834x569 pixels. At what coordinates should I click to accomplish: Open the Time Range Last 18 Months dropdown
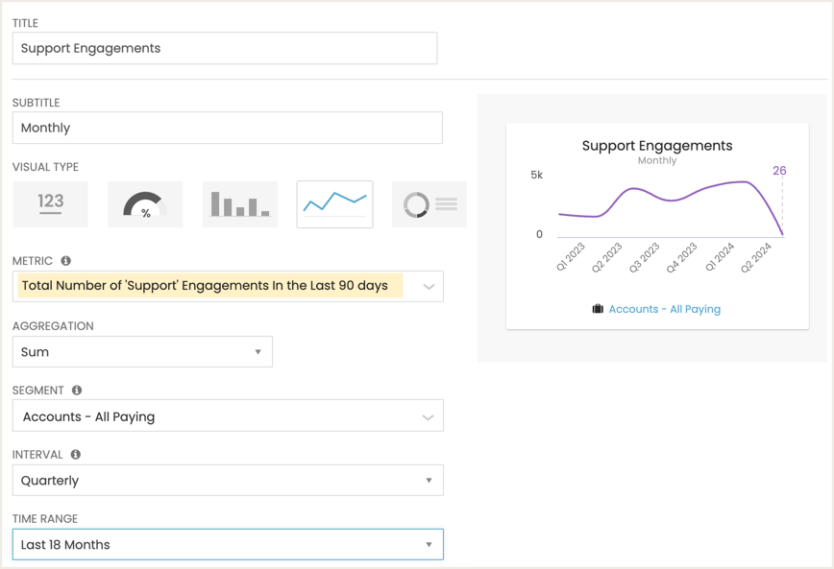click(x=228, y=545)
